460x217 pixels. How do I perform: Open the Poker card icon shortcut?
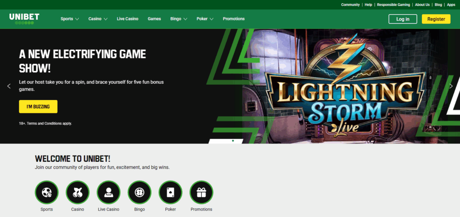pos(170,192)
